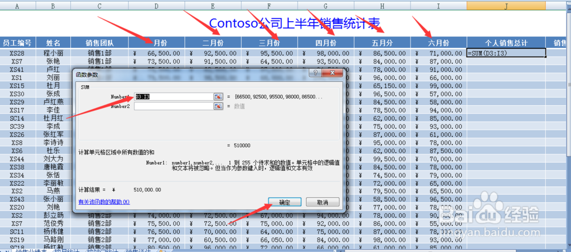This screenshot has height=252, width=571.
Task: Select employee ID cell XS43
Action: 17,199
